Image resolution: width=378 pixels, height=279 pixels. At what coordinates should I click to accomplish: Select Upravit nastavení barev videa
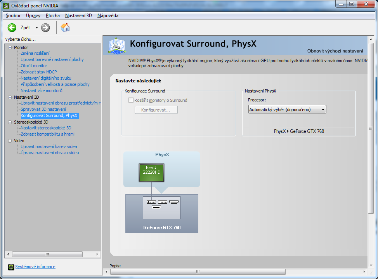(49, 147)
